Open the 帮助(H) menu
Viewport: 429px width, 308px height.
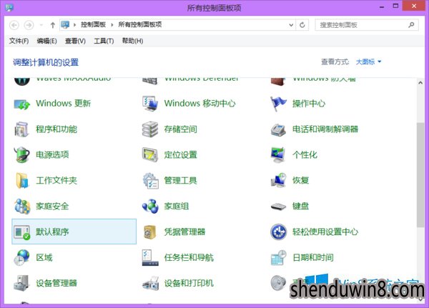[132, 41]
